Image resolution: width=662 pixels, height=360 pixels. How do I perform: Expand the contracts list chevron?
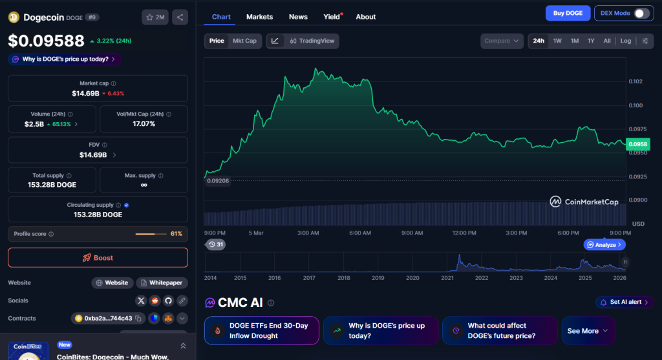[182, 318]
